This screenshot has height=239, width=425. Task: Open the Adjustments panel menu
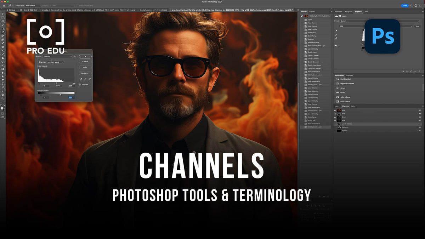(x=423, y=75)
